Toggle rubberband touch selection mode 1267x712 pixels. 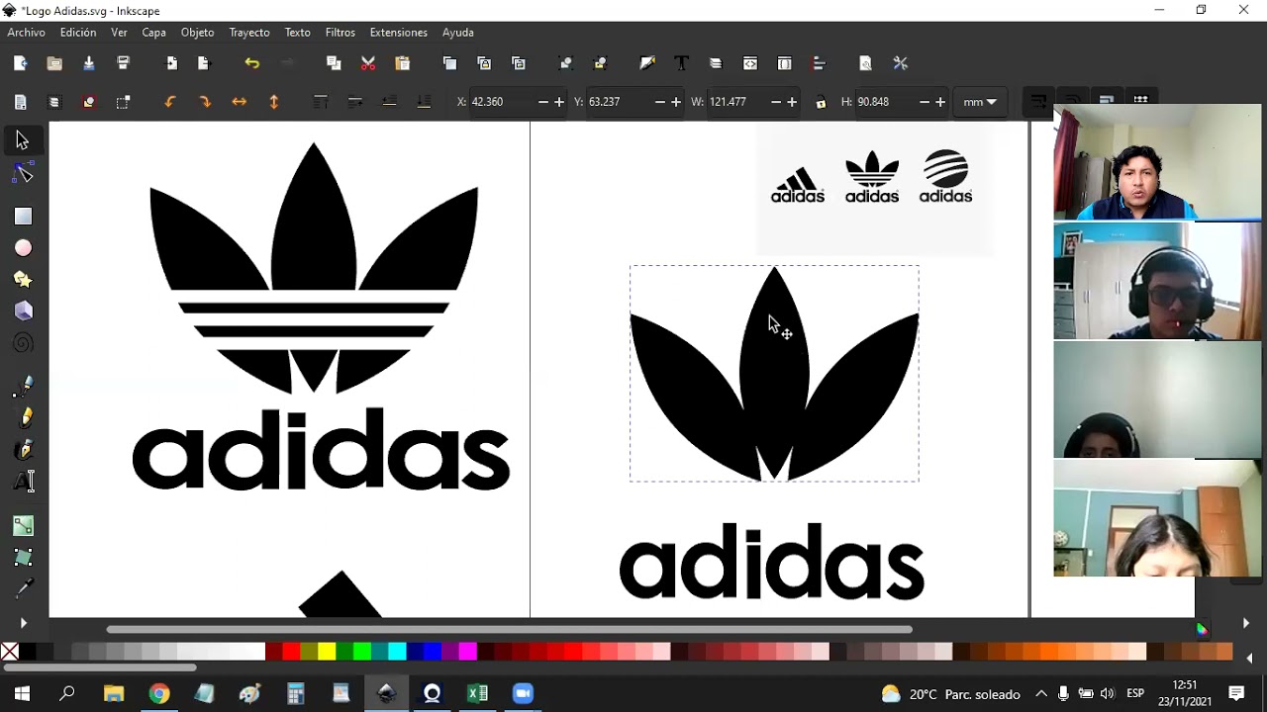coord(123,102)
